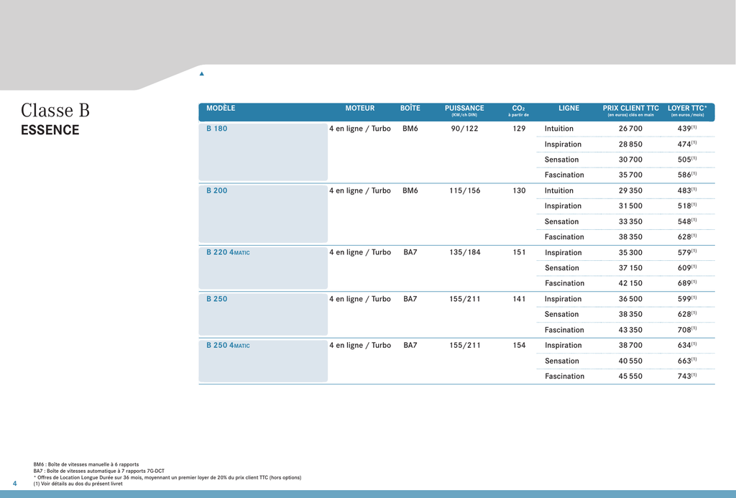
Task: Click the ESSENCE subtitle
Action: point(50,130)
